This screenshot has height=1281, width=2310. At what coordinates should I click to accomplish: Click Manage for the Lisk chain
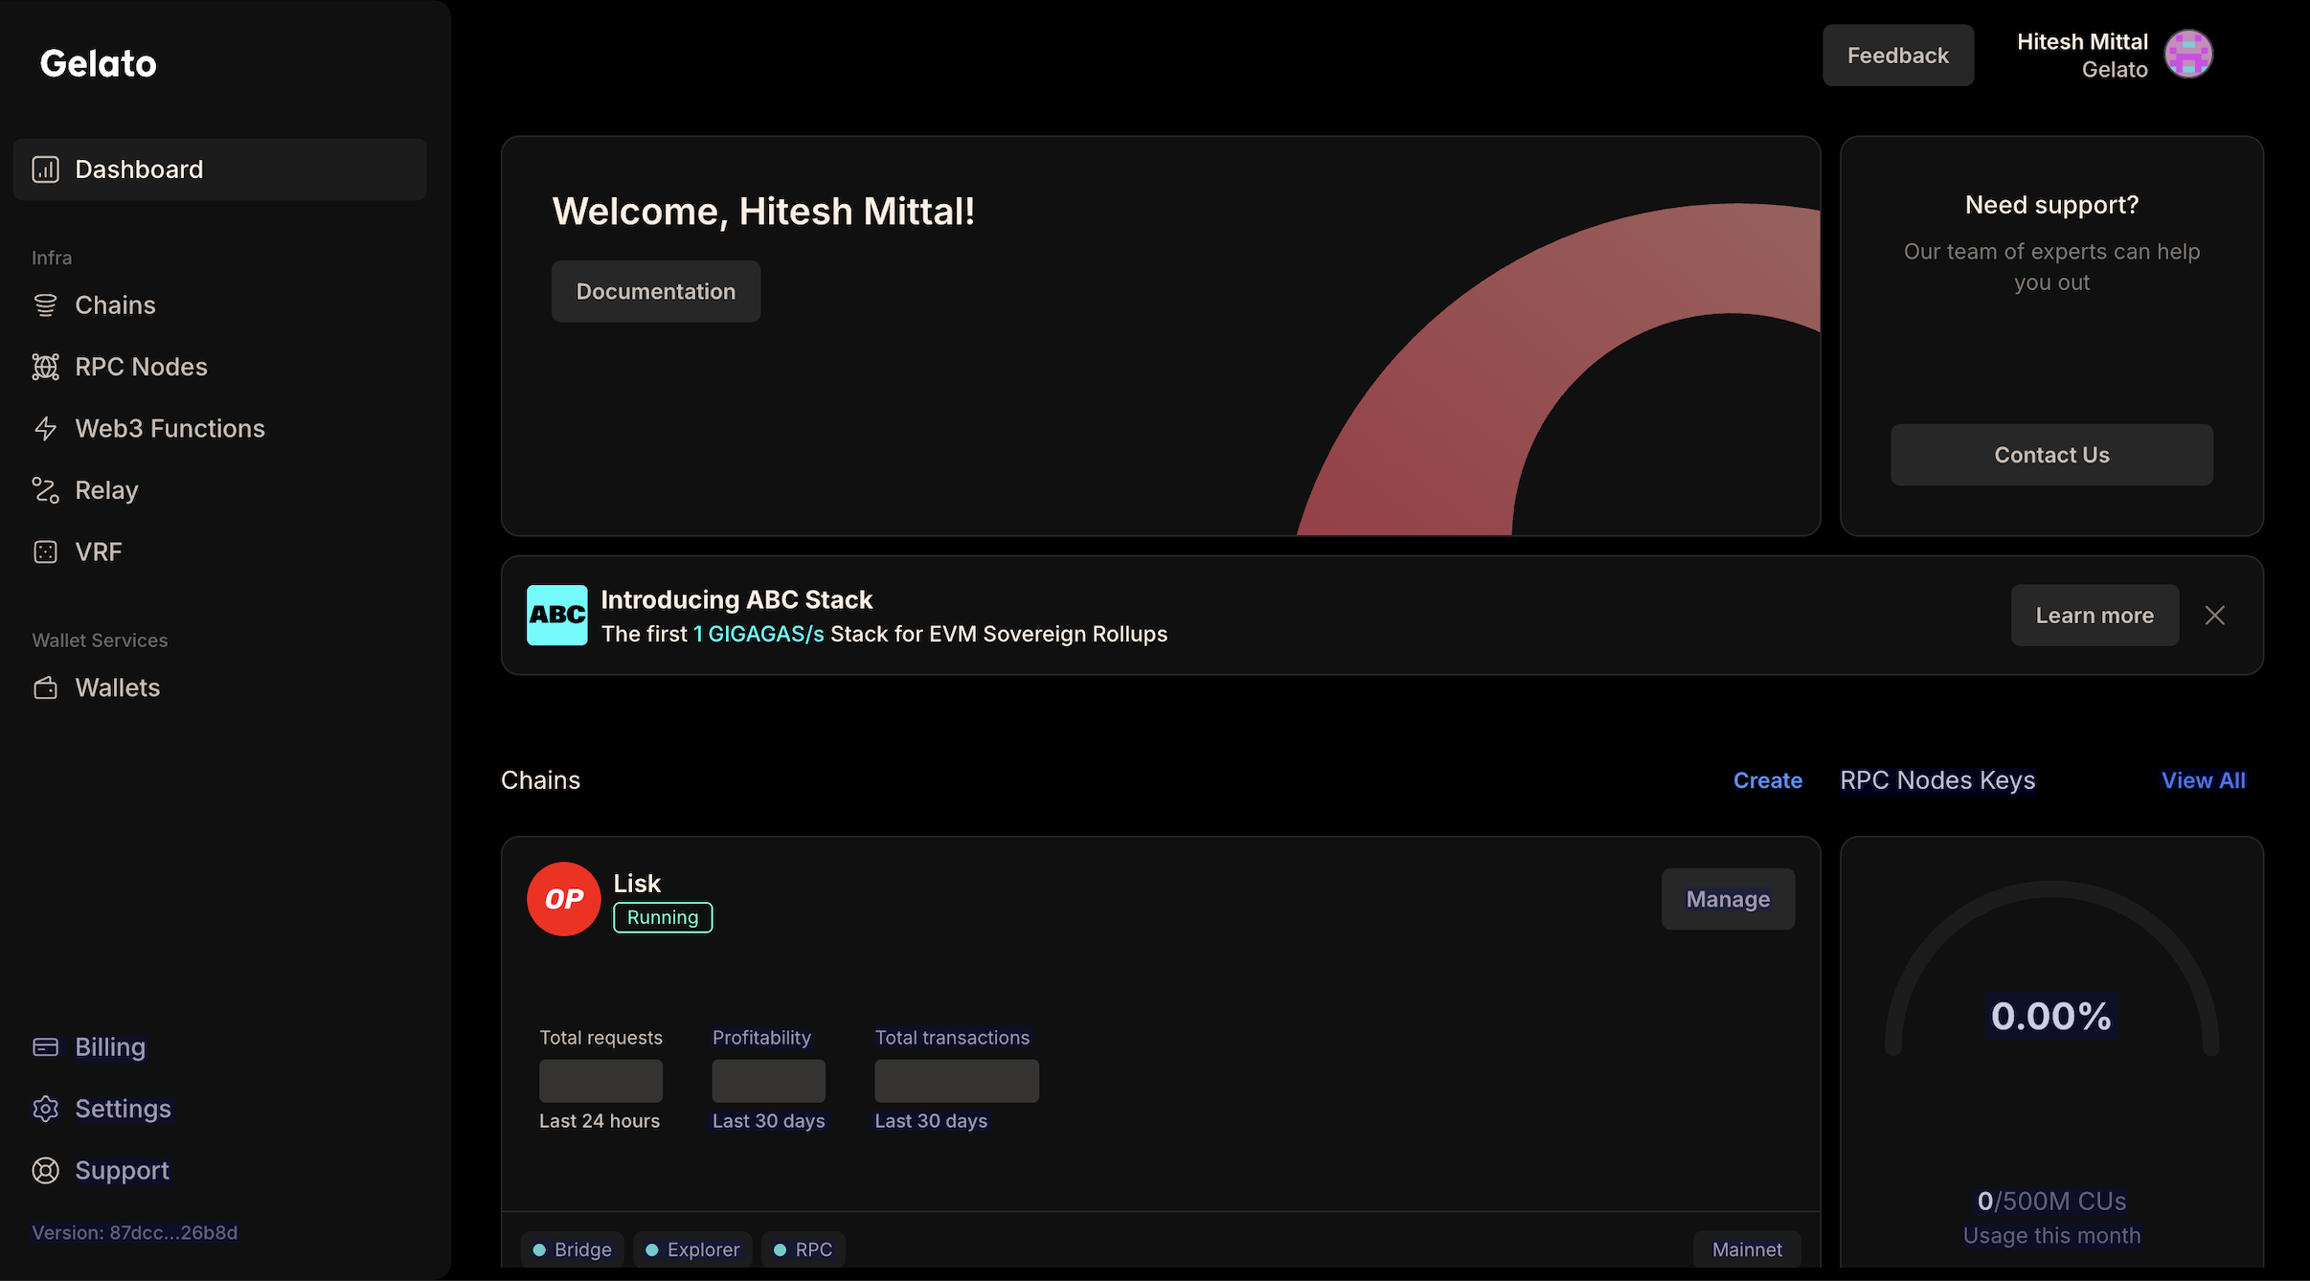coord(1728,899)
